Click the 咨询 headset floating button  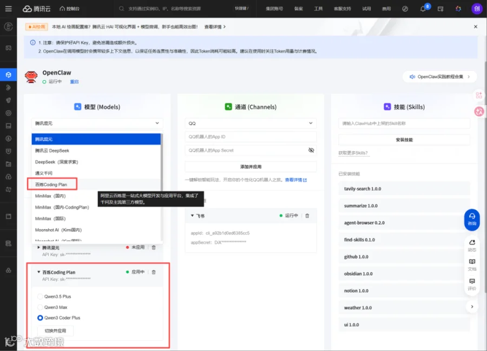472,219
